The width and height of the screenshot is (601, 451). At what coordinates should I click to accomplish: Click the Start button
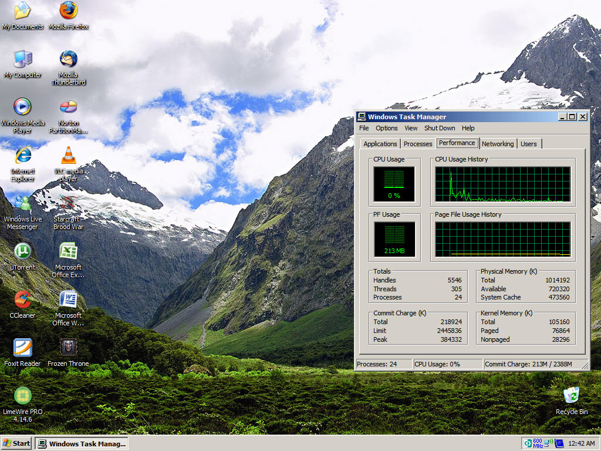tap(16, 443)
